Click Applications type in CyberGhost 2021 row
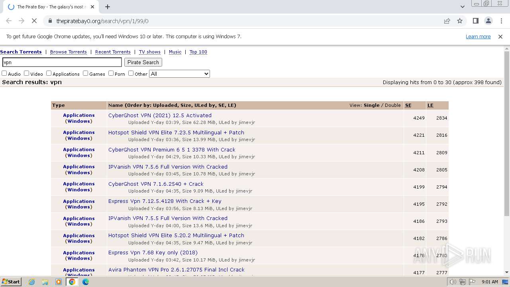Viewport: 510px width, 287px height. point(79,115)
